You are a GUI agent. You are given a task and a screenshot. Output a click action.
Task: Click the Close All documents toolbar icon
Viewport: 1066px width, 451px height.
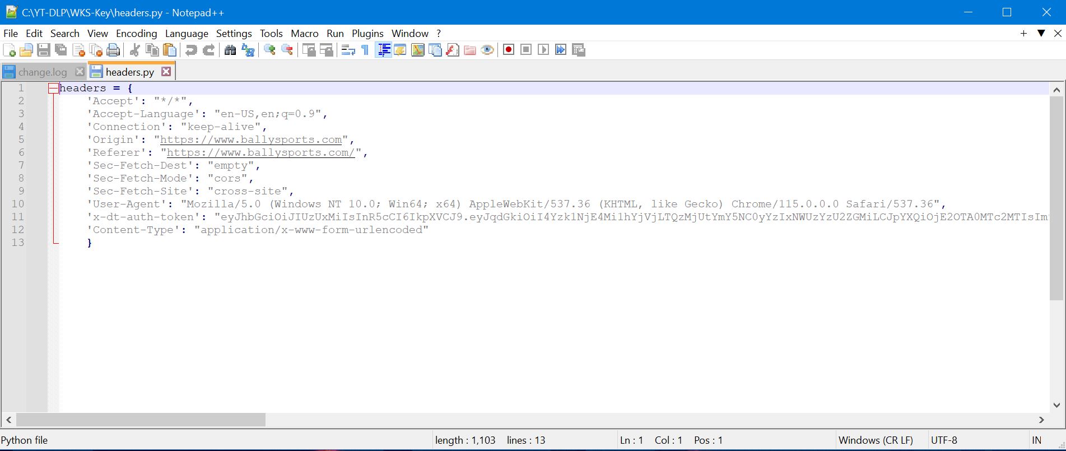click(96, 50)
